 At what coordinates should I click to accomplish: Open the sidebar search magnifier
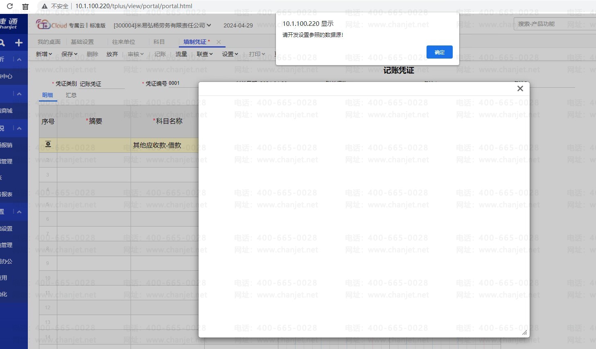tap(2, 43)
